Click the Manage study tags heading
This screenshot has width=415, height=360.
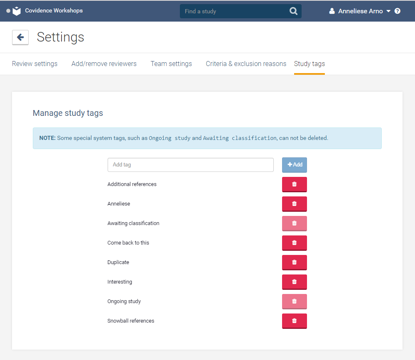tap(68, 113)
